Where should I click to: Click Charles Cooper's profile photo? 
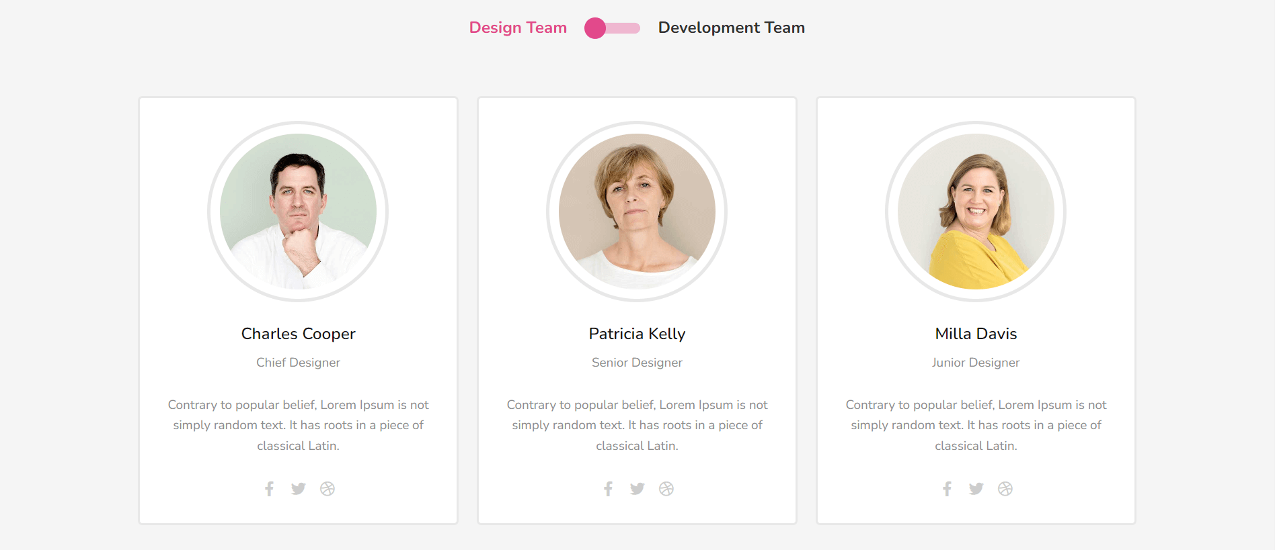(298, 212)
